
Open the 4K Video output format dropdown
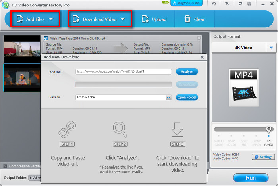(x=271, y=48)
